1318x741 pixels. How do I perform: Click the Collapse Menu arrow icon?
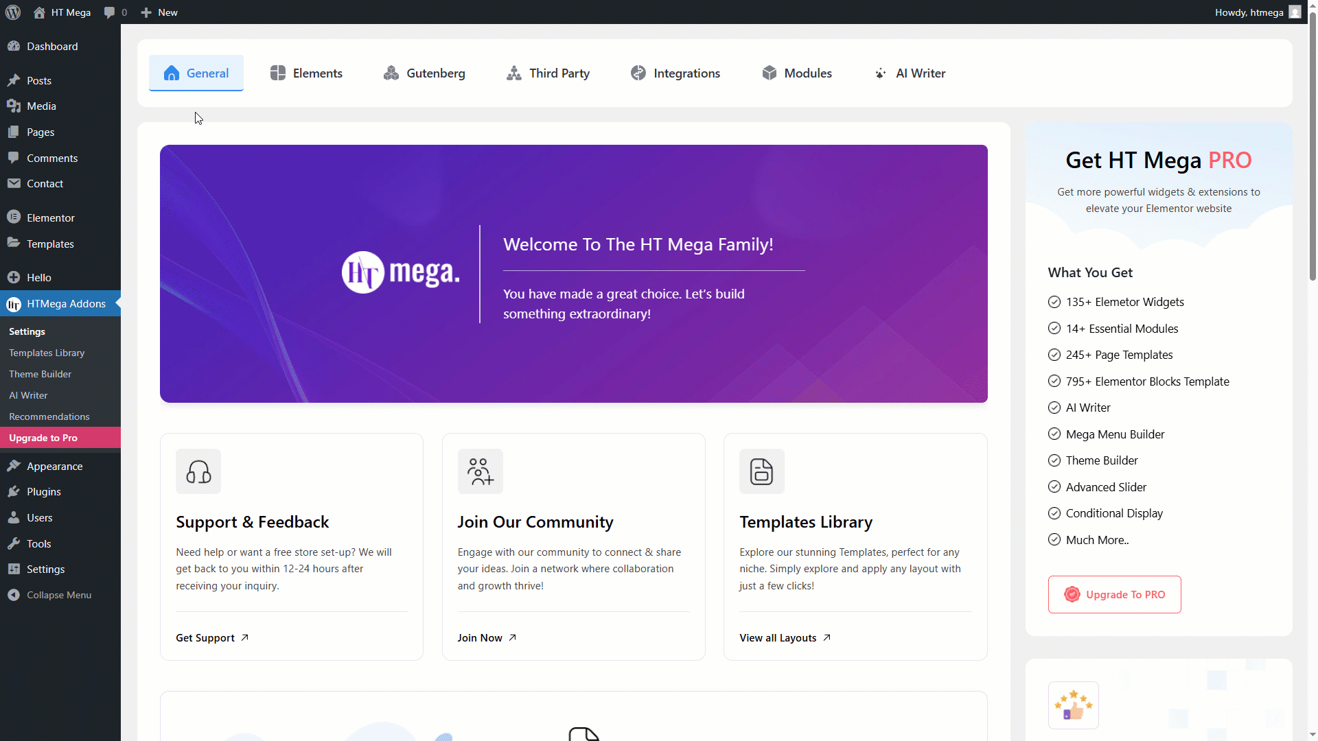14,595
